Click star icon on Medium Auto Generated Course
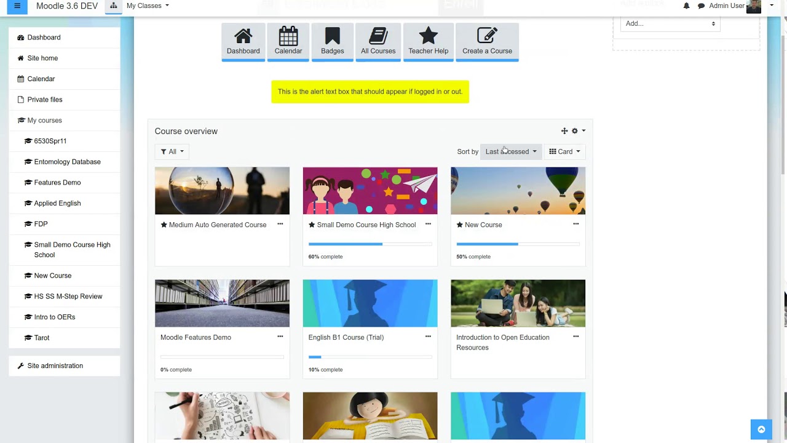The height and width of the screenshot is (443, 787). click(164, 225)
